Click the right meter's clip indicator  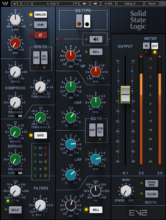[x=159, y=56]
